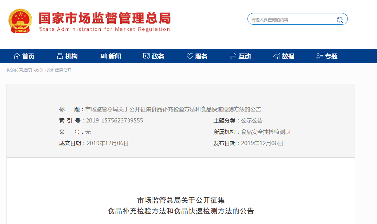The image size is (377, 224).
Task: Click the 索引号 label
Action: tap(70, 120)
